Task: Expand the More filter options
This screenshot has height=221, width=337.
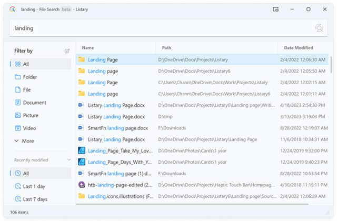Action: (28, 141)
